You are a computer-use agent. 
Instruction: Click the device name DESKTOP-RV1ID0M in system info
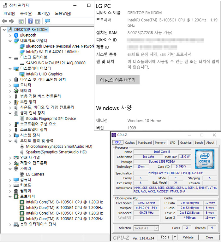tap(145, 13)
